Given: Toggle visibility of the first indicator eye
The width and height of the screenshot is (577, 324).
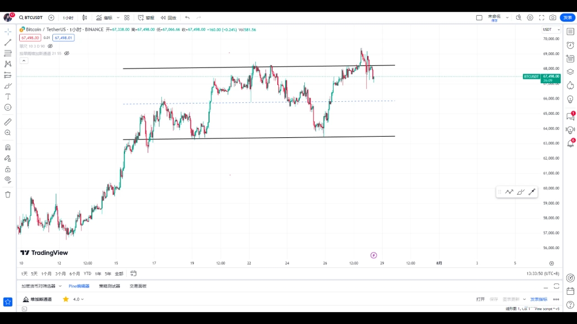Looking at the screenshot, I should (50, 46).
